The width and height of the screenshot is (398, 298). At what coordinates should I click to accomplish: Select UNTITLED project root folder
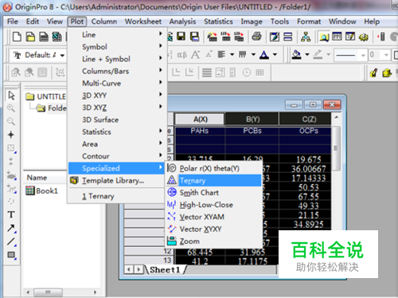coord(45,96)
